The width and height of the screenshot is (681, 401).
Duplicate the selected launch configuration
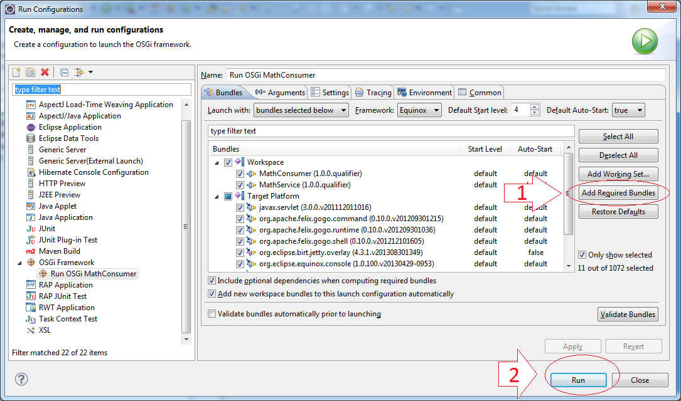(30, 73)
